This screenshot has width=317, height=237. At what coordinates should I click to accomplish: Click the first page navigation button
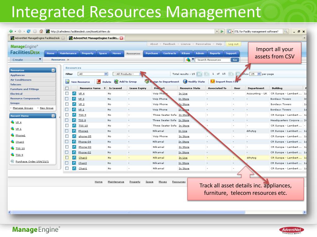tap(199, 74)
